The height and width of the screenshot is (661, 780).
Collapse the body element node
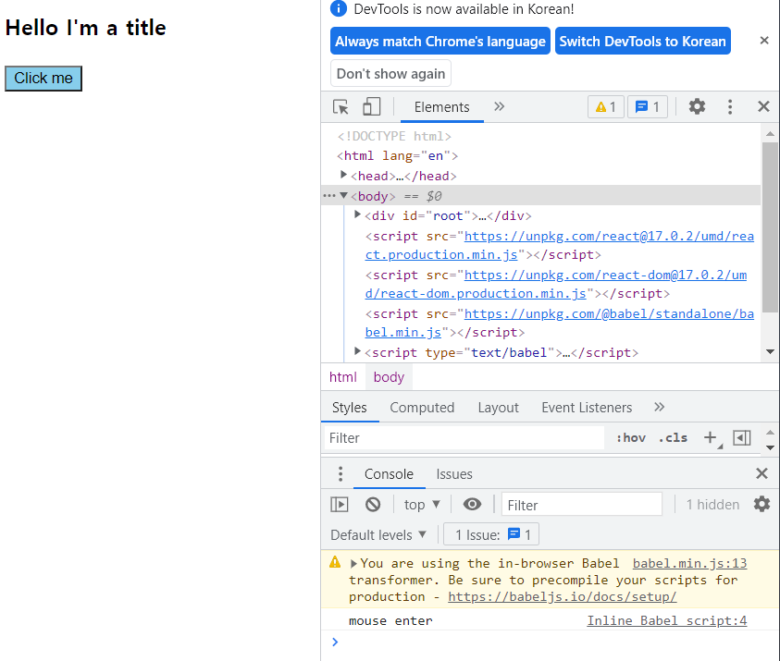343,195
